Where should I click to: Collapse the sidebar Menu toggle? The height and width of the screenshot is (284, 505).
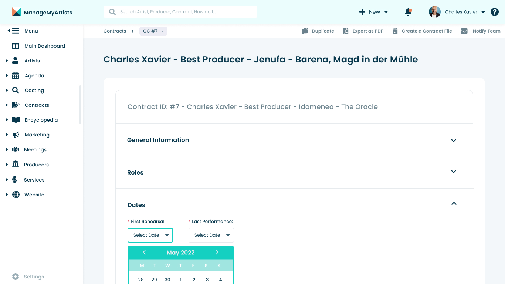pyautogui.click(x=15, y=31)
